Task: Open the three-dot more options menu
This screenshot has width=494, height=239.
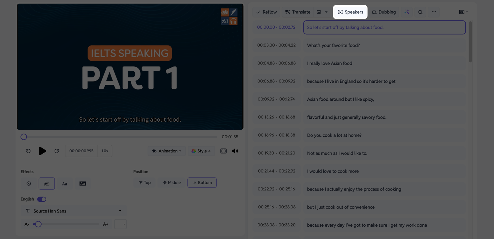Action: pyautogui.click(x=434, y=12)
